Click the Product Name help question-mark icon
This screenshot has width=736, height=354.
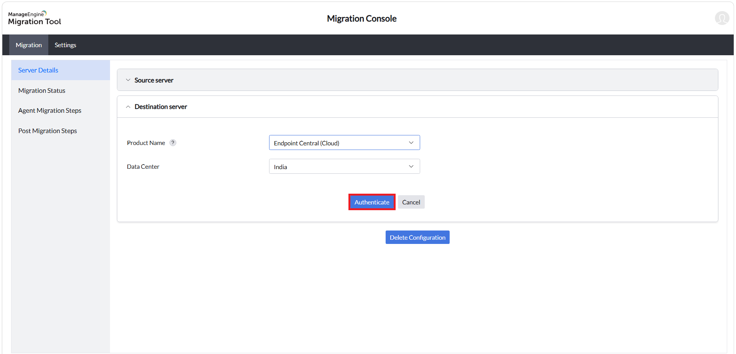(173, 143)
